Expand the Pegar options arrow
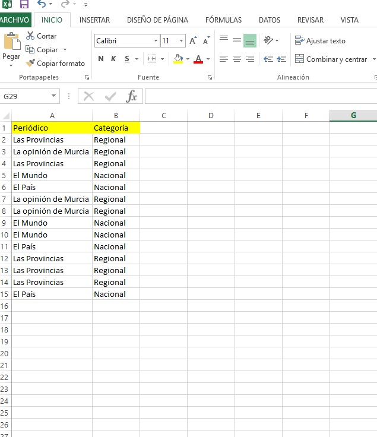Image resolution: width=377 pixels, height=437 pixels. (x=11, y=66)
